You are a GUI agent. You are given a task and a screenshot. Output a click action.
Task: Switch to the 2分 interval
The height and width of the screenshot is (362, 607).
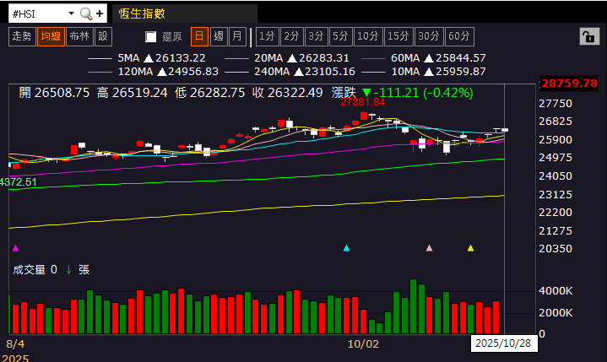291,36
